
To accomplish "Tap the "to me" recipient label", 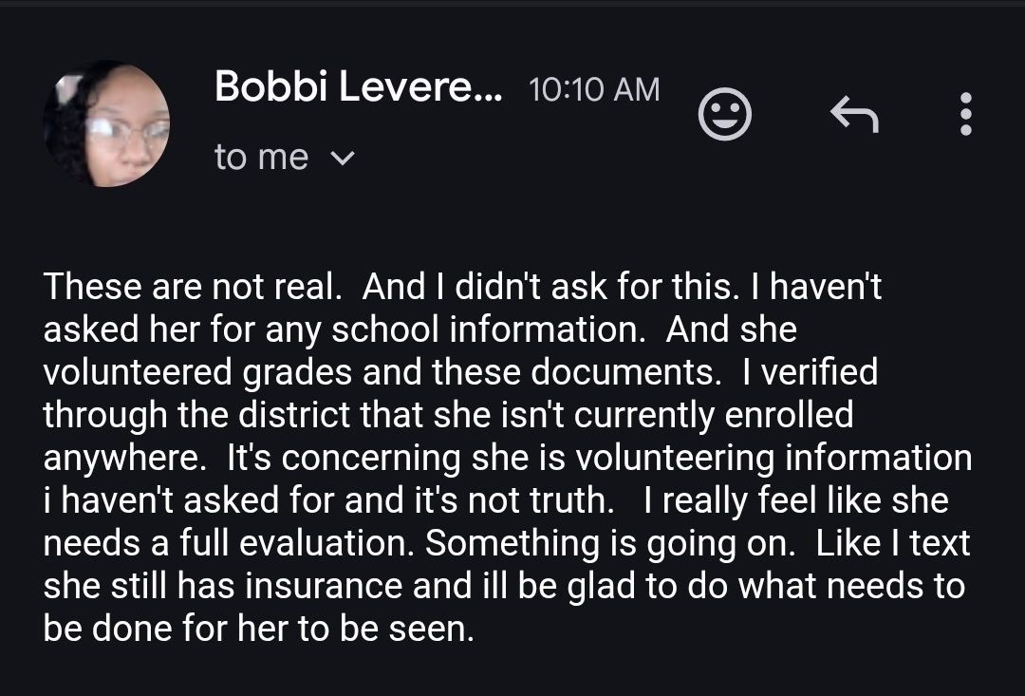I will coord(261,157).
